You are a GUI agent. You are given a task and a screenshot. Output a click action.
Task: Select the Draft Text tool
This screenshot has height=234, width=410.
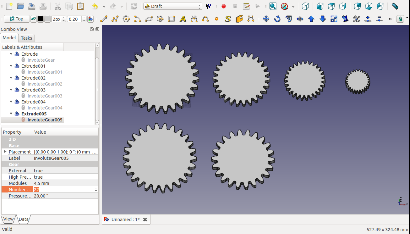point(183,19)
